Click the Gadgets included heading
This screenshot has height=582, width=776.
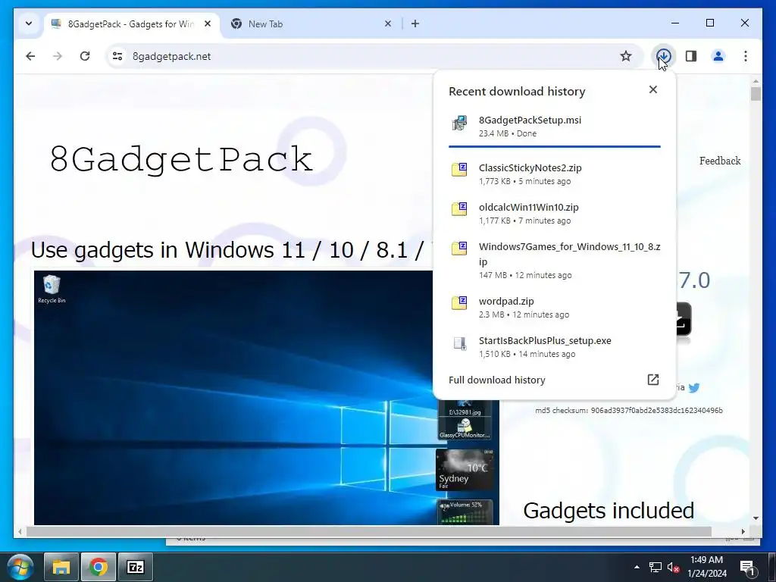(x=609, y=510)
